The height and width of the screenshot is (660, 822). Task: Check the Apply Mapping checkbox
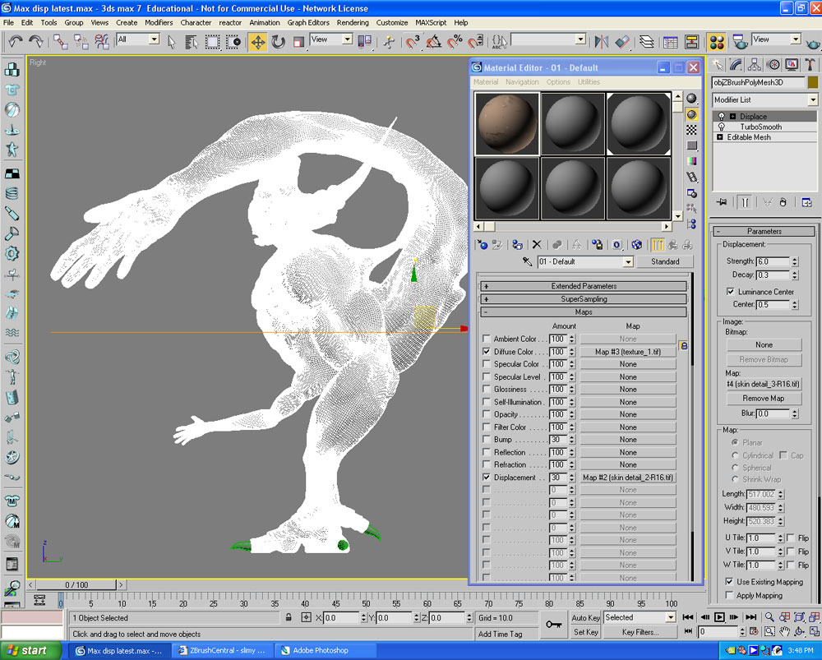[728, 595]
